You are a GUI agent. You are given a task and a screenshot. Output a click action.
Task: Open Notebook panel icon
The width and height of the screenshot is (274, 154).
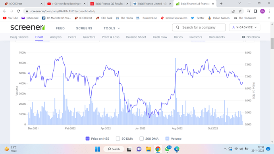click(243, 37)
